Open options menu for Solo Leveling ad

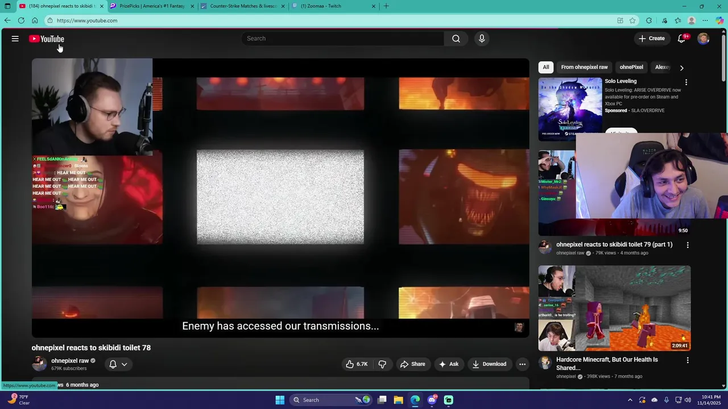[686, 82]
